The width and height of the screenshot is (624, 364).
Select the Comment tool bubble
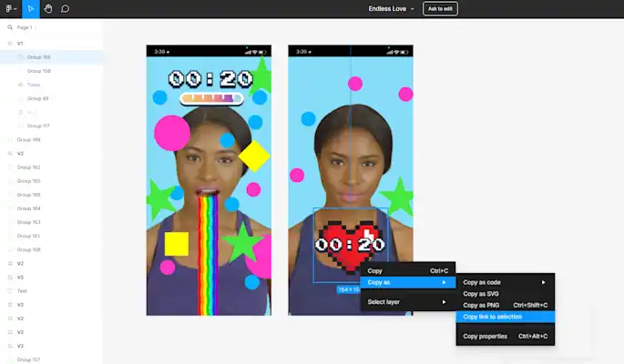66,9
